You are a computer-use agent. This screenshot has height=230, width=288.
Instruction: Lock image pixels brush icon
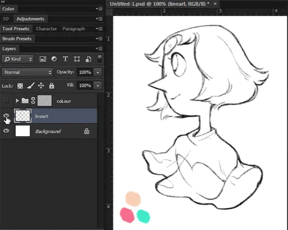tap(31, 86)
